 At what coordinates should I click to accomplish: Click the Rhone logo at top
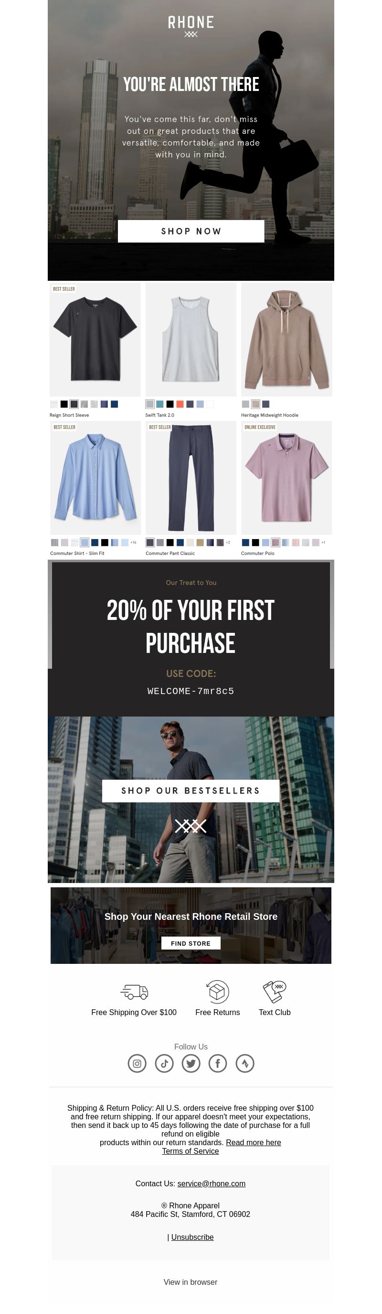tap(191, 26)
